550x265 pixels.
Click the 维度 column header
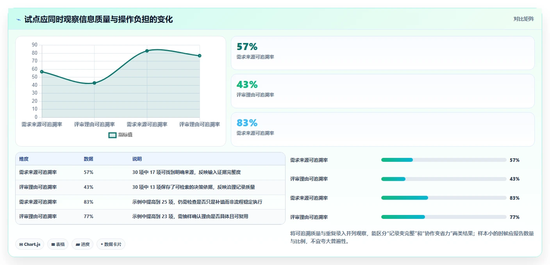(x=24, y=159)
